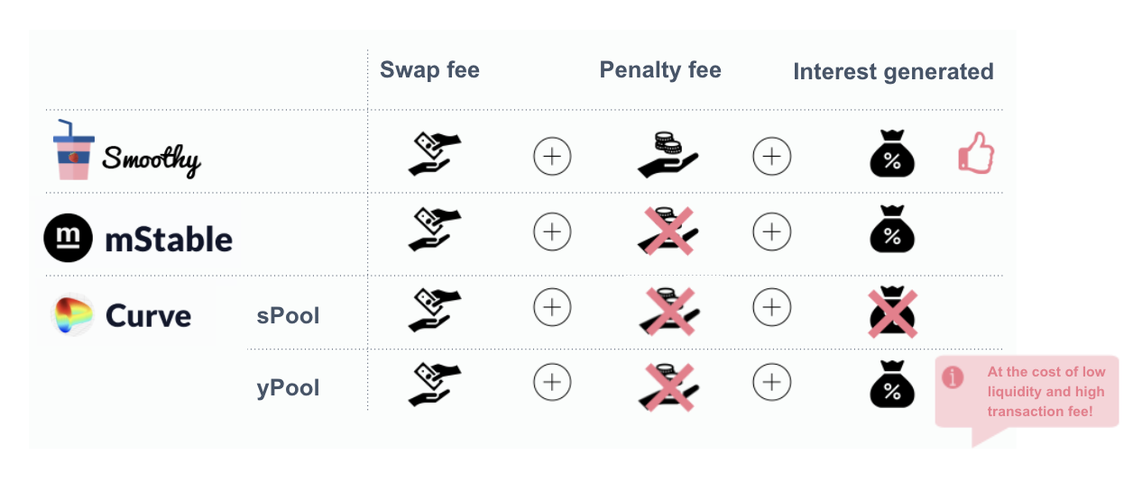This screenshot has width=1133, height=481.
Task: Click Smoothy's penalty fee coins-in-hand icon
Action: coord(668,153)
